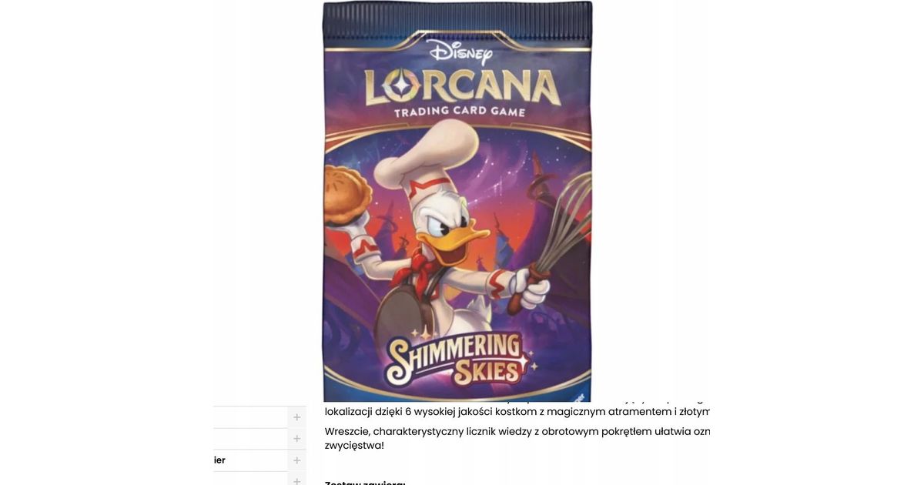This screenshot has width=924, height=485.
Task: Click the 'Trading Card Game' text on the pack
Action: click(460, 112)
